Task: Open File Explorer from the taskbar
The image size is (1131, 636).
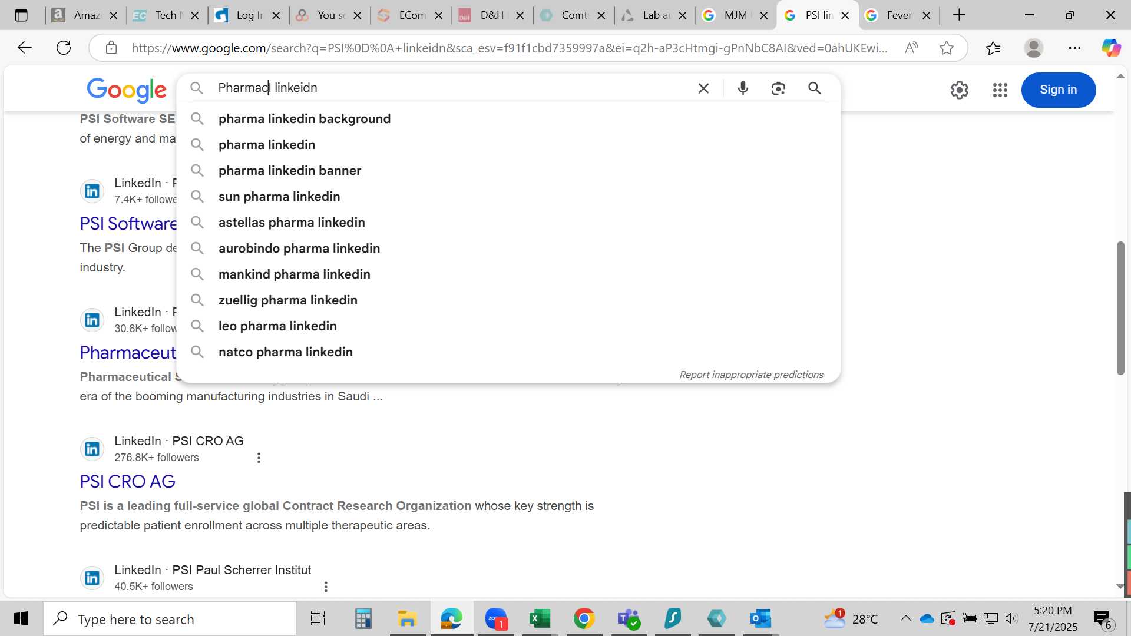Action: (407, 619)
